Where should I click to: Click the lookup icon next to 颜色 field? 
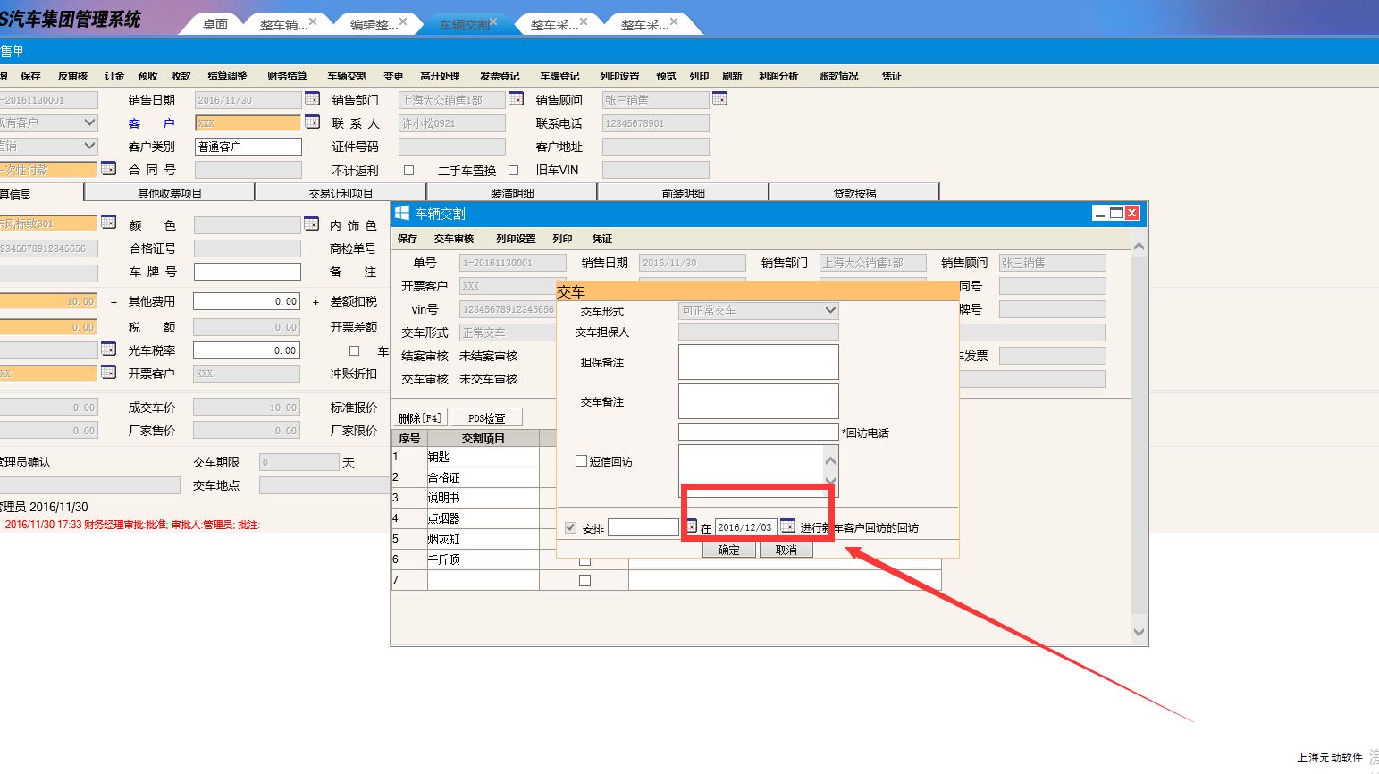(311, 223)
